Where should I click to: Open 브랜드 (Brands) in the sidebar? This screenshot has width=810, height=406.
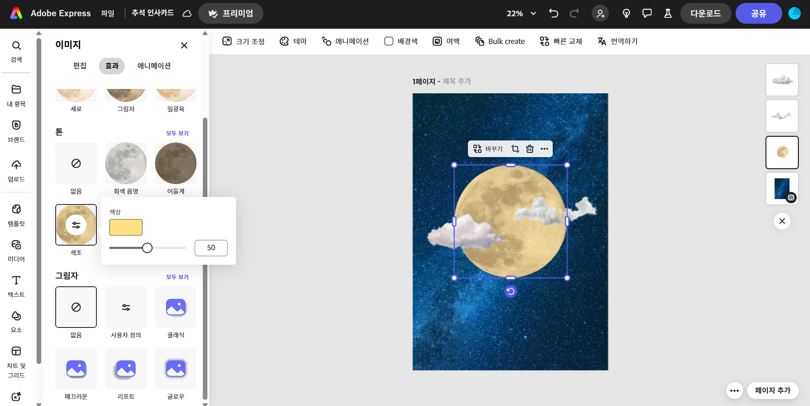click(16, 131)
